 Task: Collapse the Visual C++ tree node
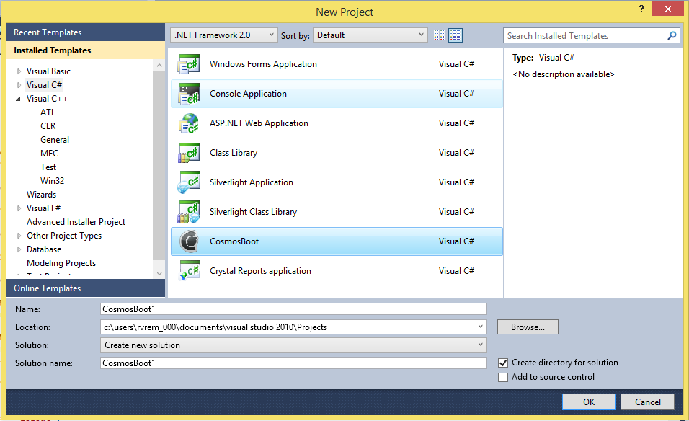(19, 99)
